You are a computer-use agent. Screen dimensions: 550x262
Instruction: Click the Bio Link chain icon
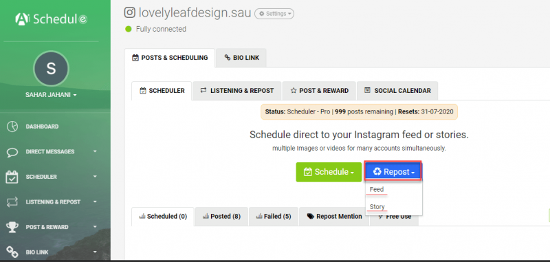point(12,252)
